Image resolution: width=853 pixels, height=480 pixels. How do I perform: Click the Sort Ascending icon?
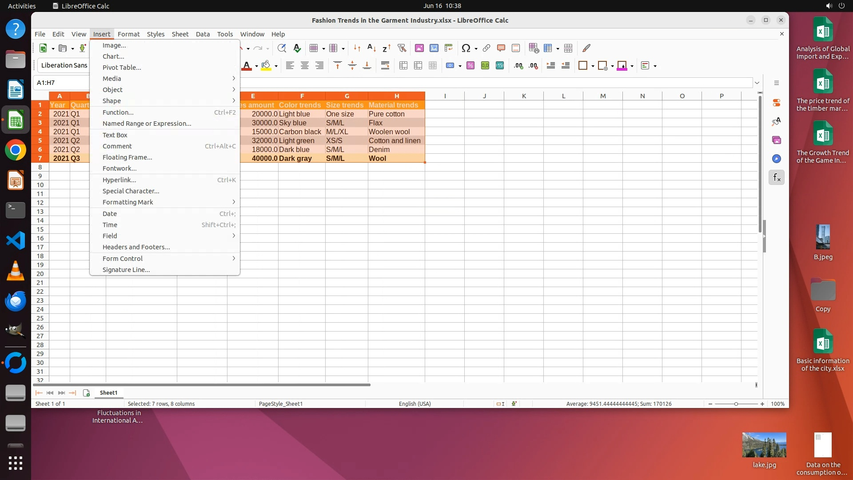tap(372, 48)
